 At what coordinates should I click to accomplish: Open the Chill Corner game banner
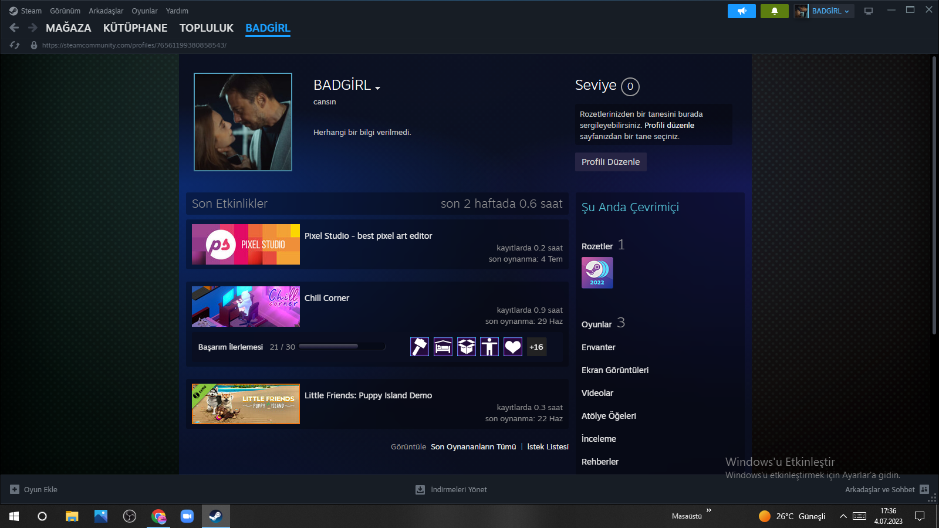tap(246, 306)
